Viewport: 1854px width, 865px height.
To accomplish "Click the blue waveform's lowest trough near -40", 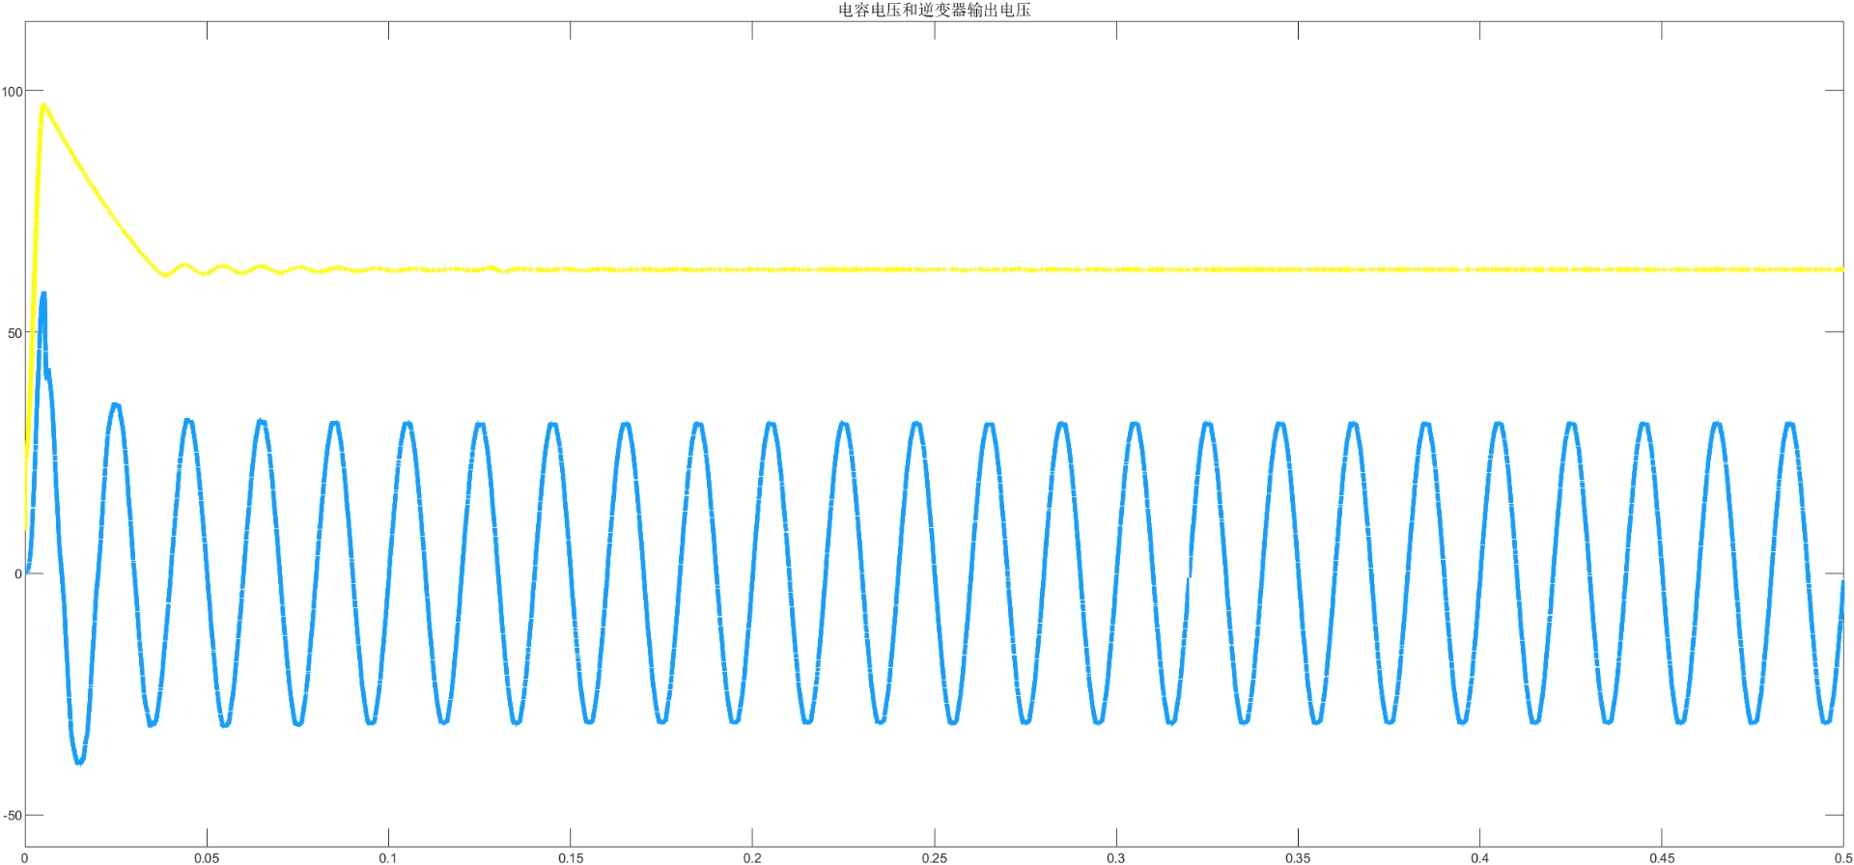I will click(x=80, y=761).
